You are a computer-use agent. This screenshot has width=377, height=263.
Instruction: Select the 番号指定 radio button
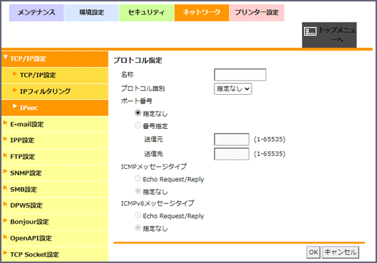click(x=138, y=125)
